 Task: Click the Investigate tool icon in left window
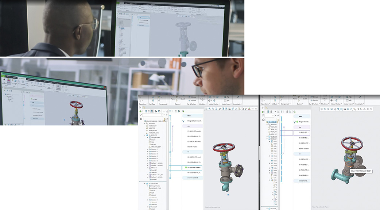click(x=239, y=98)
